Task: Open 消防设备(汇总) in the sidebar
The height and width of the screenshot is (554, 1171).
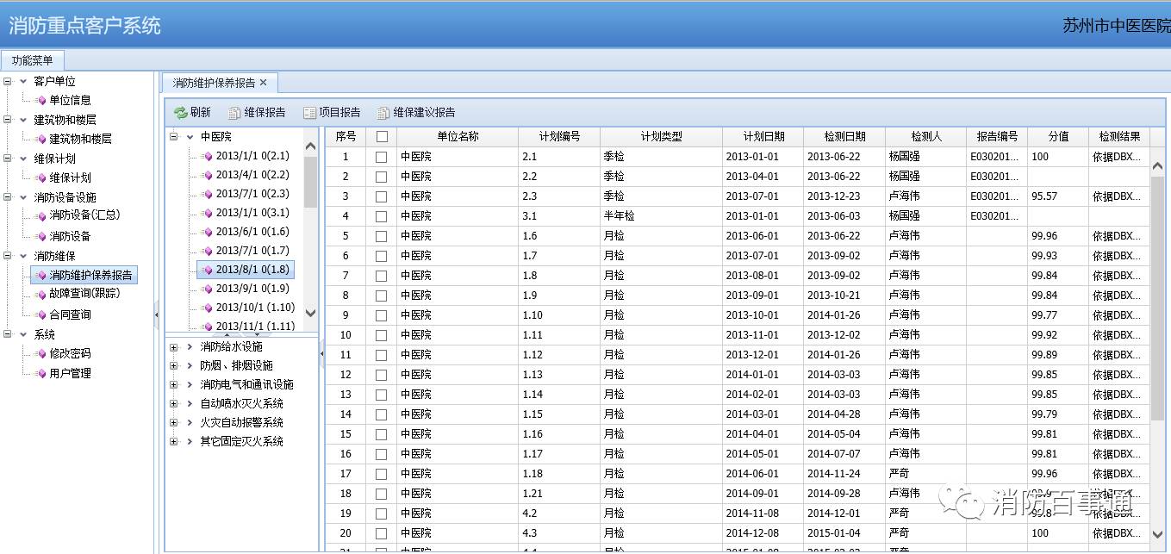Action: [x=84, y=215]
